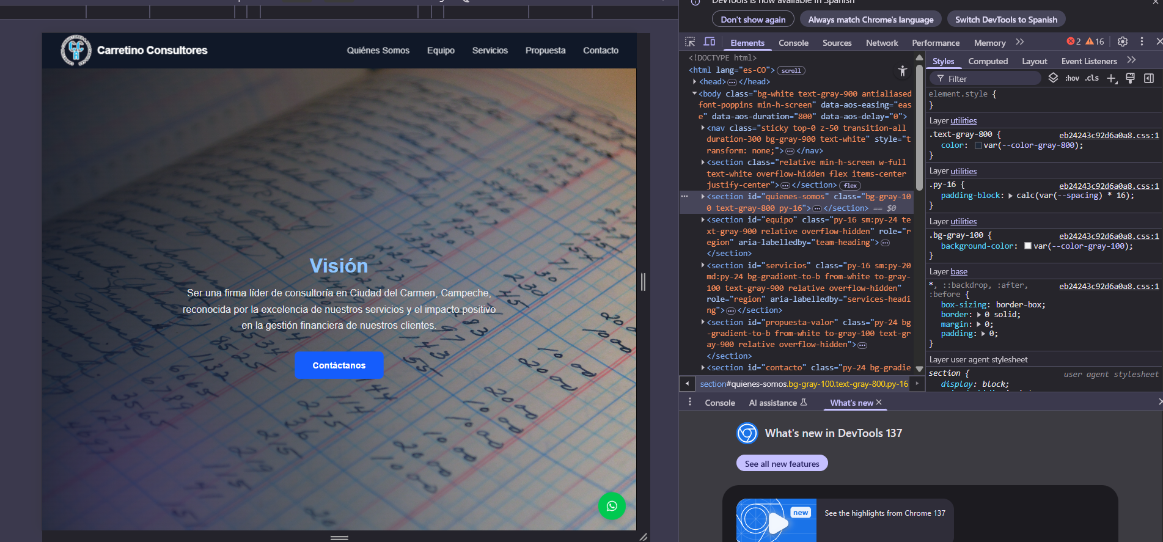Click the Styles filter input field

click(x=990, y=79)
